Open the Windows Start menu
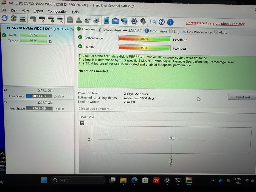 point(44,180)
